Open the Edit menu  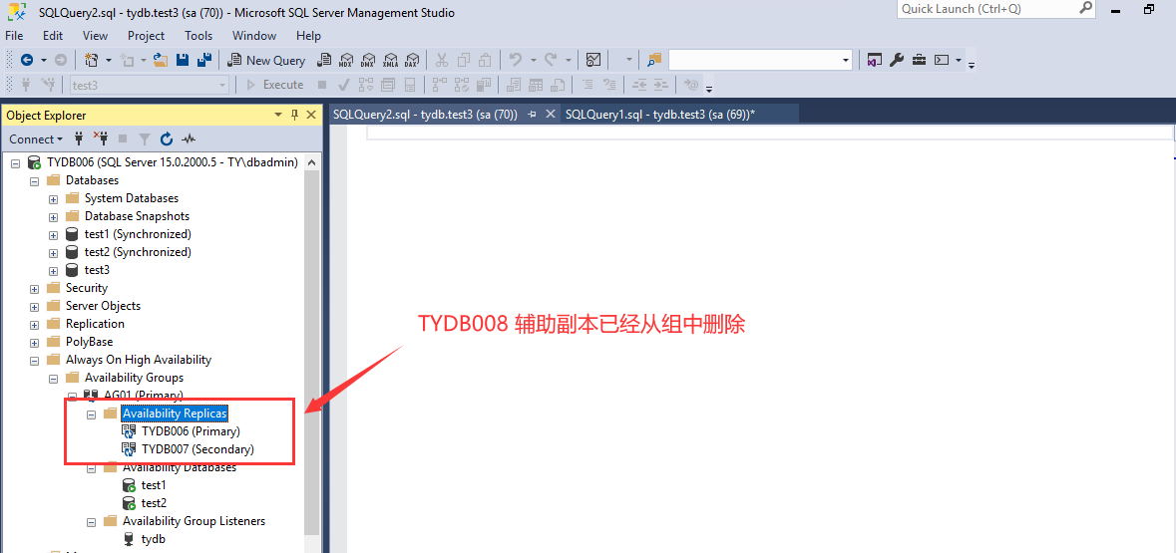coord(53,35)
